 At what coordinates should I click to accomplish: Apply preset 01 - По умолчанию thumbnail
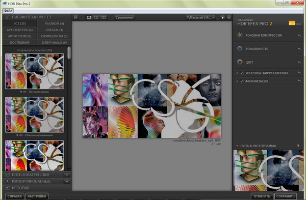pyautogui.click(x=35, y=71)
